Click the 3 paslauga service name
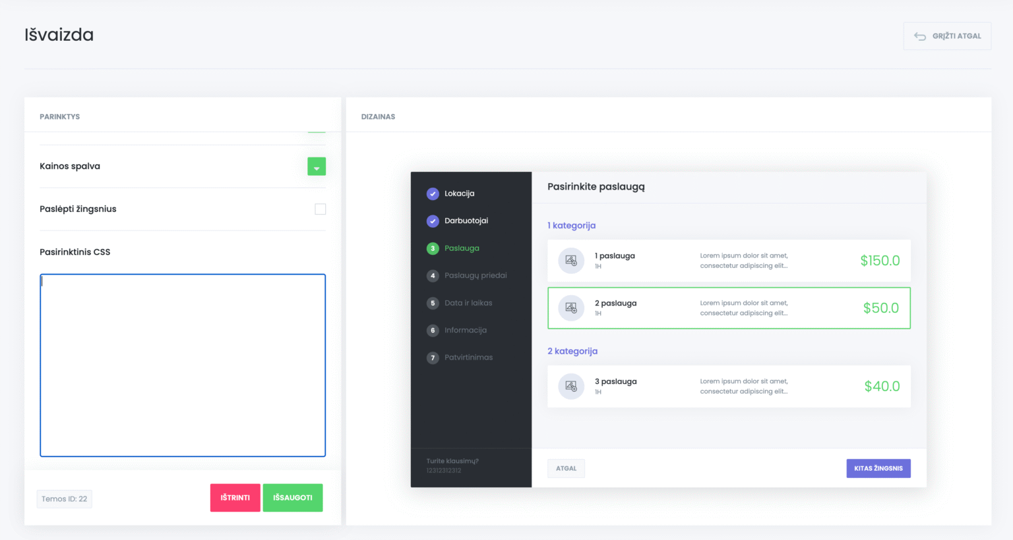The width and height of the screenshot is (1013, 540). (x=616, y=382)
